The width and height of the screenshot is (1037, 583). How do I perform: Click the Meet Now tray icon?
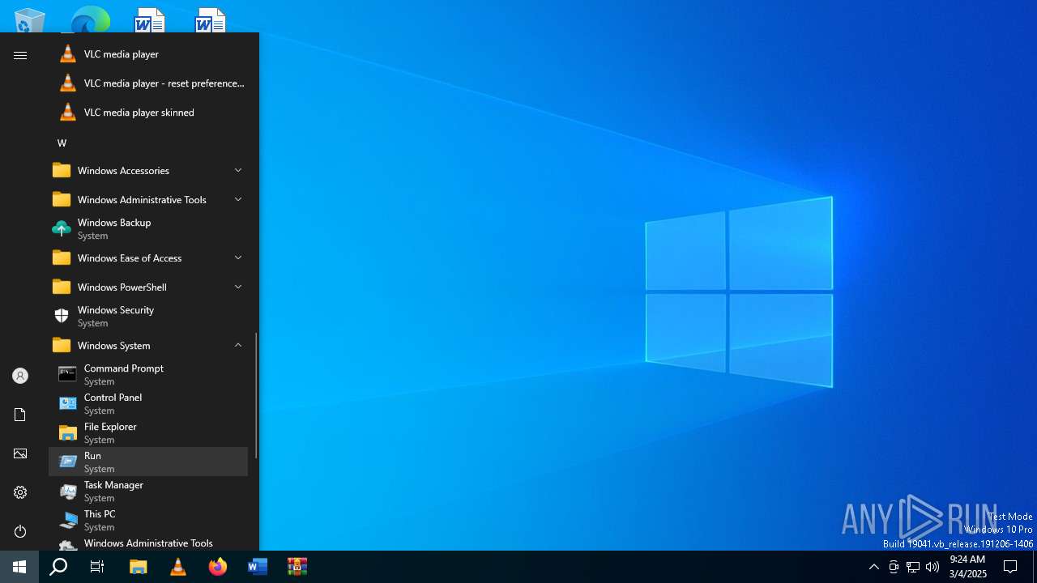tap(894, 567)
